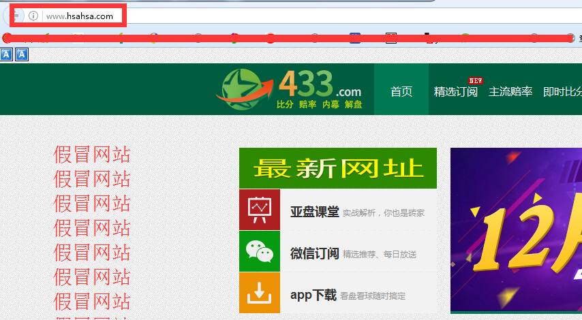Click the app下载 text link
The width and height of the screenshot is (582, 320).
tap(313, 295)
